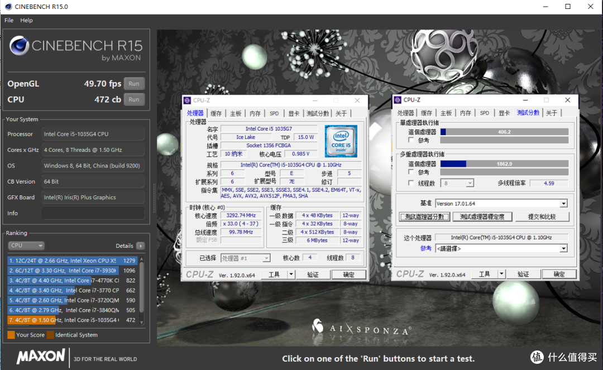Click 提交和比较 button
The height and width of the screenshot is (370, 603).
tap(542, 217)
